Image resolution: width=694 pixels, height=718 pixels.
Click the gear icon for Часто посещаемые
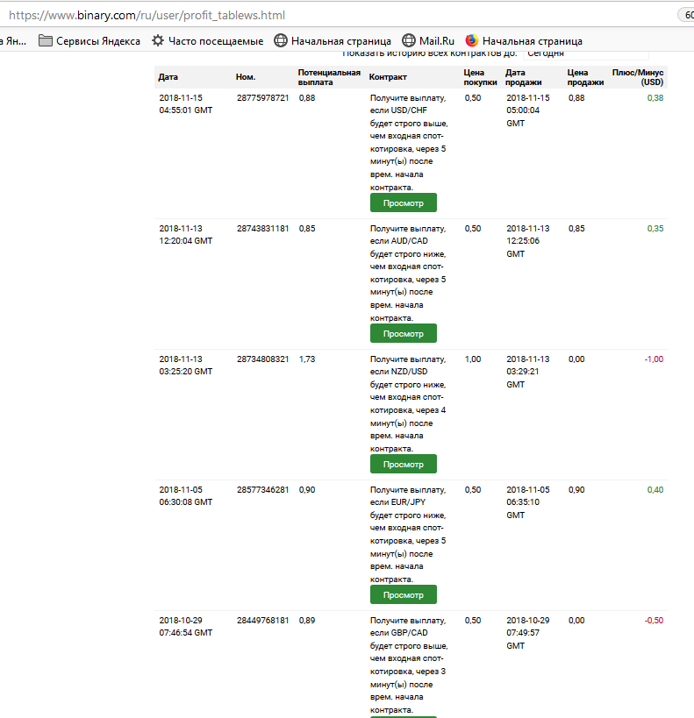[x=158, y=40]
